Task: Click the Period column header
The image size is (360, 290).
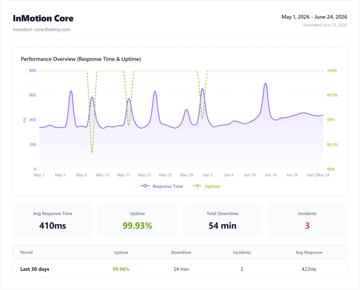Action: click(x=27, y=252)
